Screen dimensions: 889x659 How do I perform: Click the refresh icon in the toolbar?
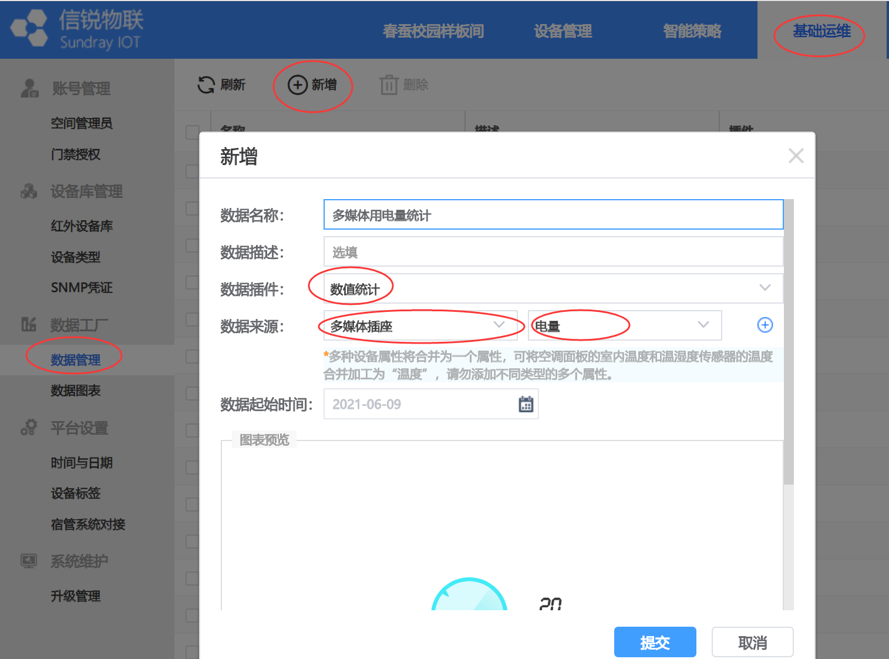[206, 85]
